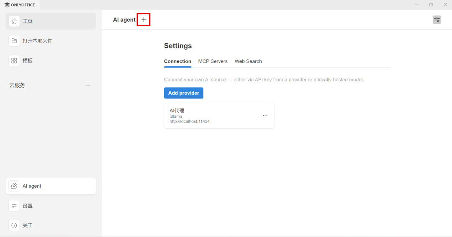This screenshot has width=452, height=237.
Task: Switch to the MCP Servers tab
Action: [x=213, y=61]
